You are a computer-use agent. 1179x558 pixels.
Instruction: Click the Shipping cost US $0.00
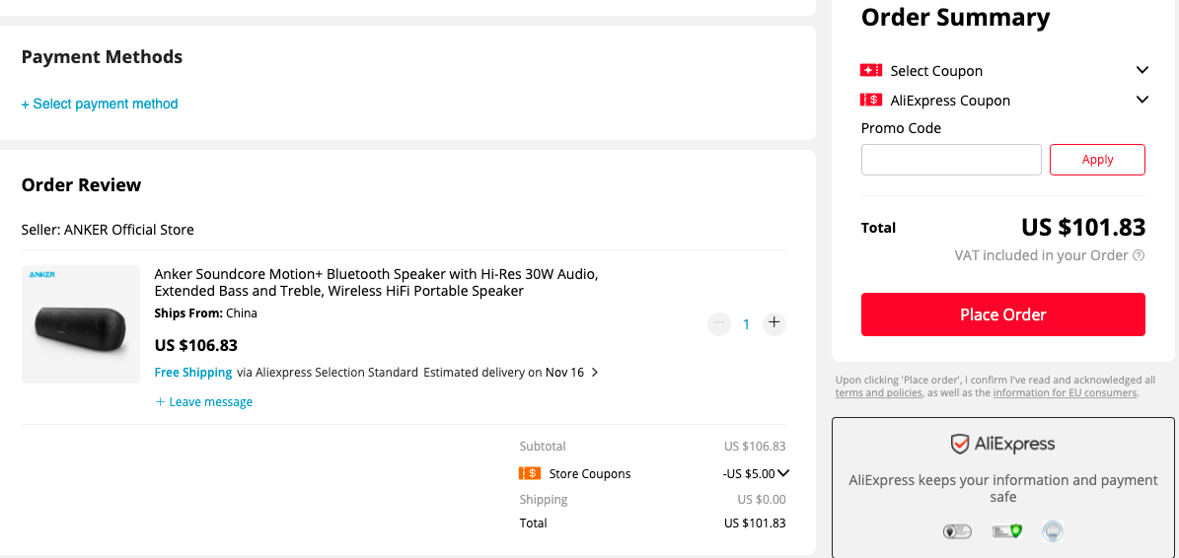point(761,500)
